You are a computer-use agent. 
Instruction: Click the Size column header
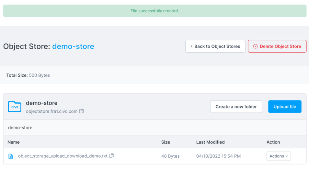[x=165, y=142]
